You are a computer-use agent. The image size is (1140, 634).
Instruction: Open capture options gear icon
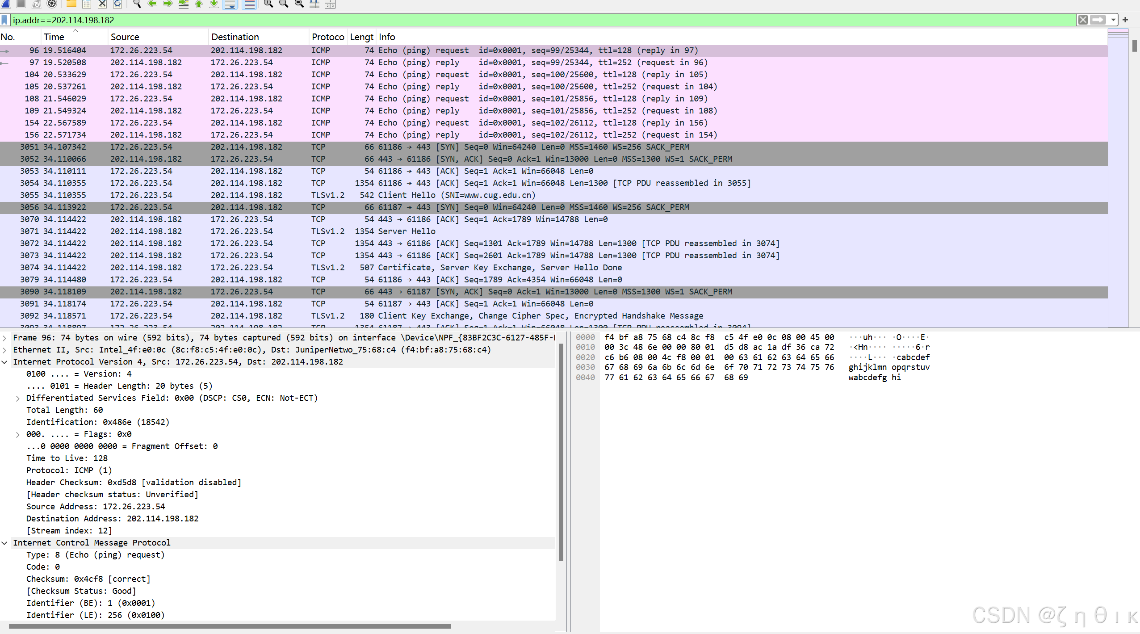52,4
